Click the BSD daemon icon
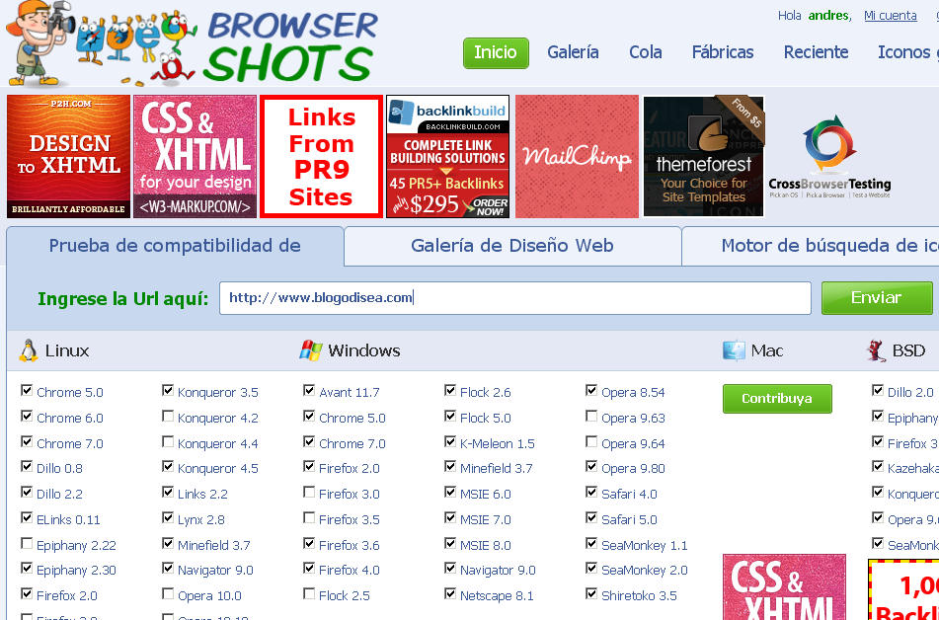The height and width of the screenshot is (620, 939). 876,350
